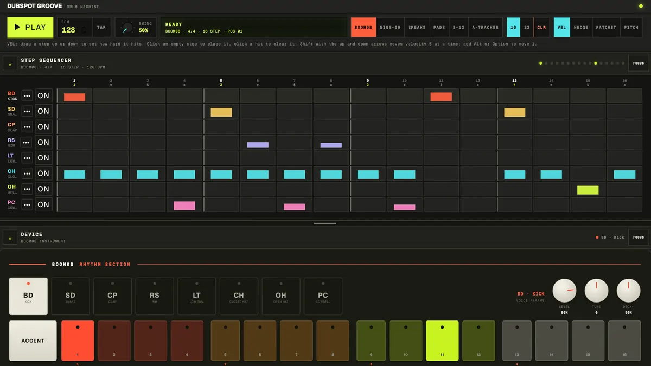The width and height of the screenshot is (651, 366).
Task: Select the OH Open Hat voice pad
Action: 281,297
